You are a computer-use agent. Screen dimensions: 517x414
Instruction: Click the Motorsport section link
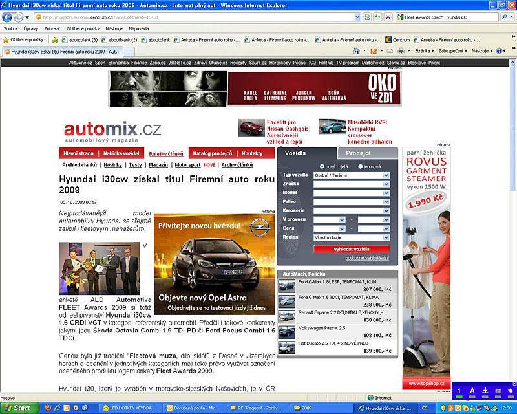pos(187,165)
